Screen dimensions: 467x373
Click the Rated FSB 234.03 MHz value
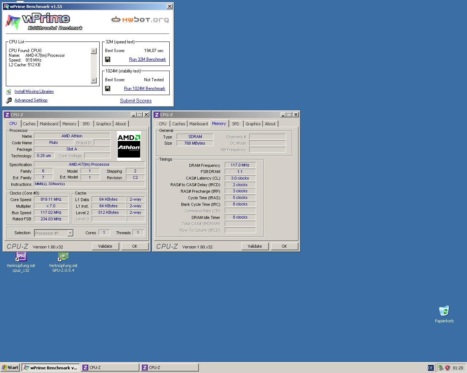tap(51, 219)
